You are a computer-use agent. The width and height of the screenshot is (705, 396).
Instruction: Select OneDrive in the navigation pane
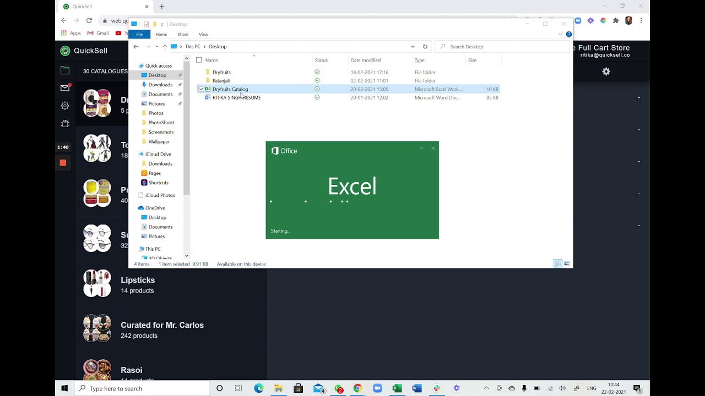[x=155, y=208]
